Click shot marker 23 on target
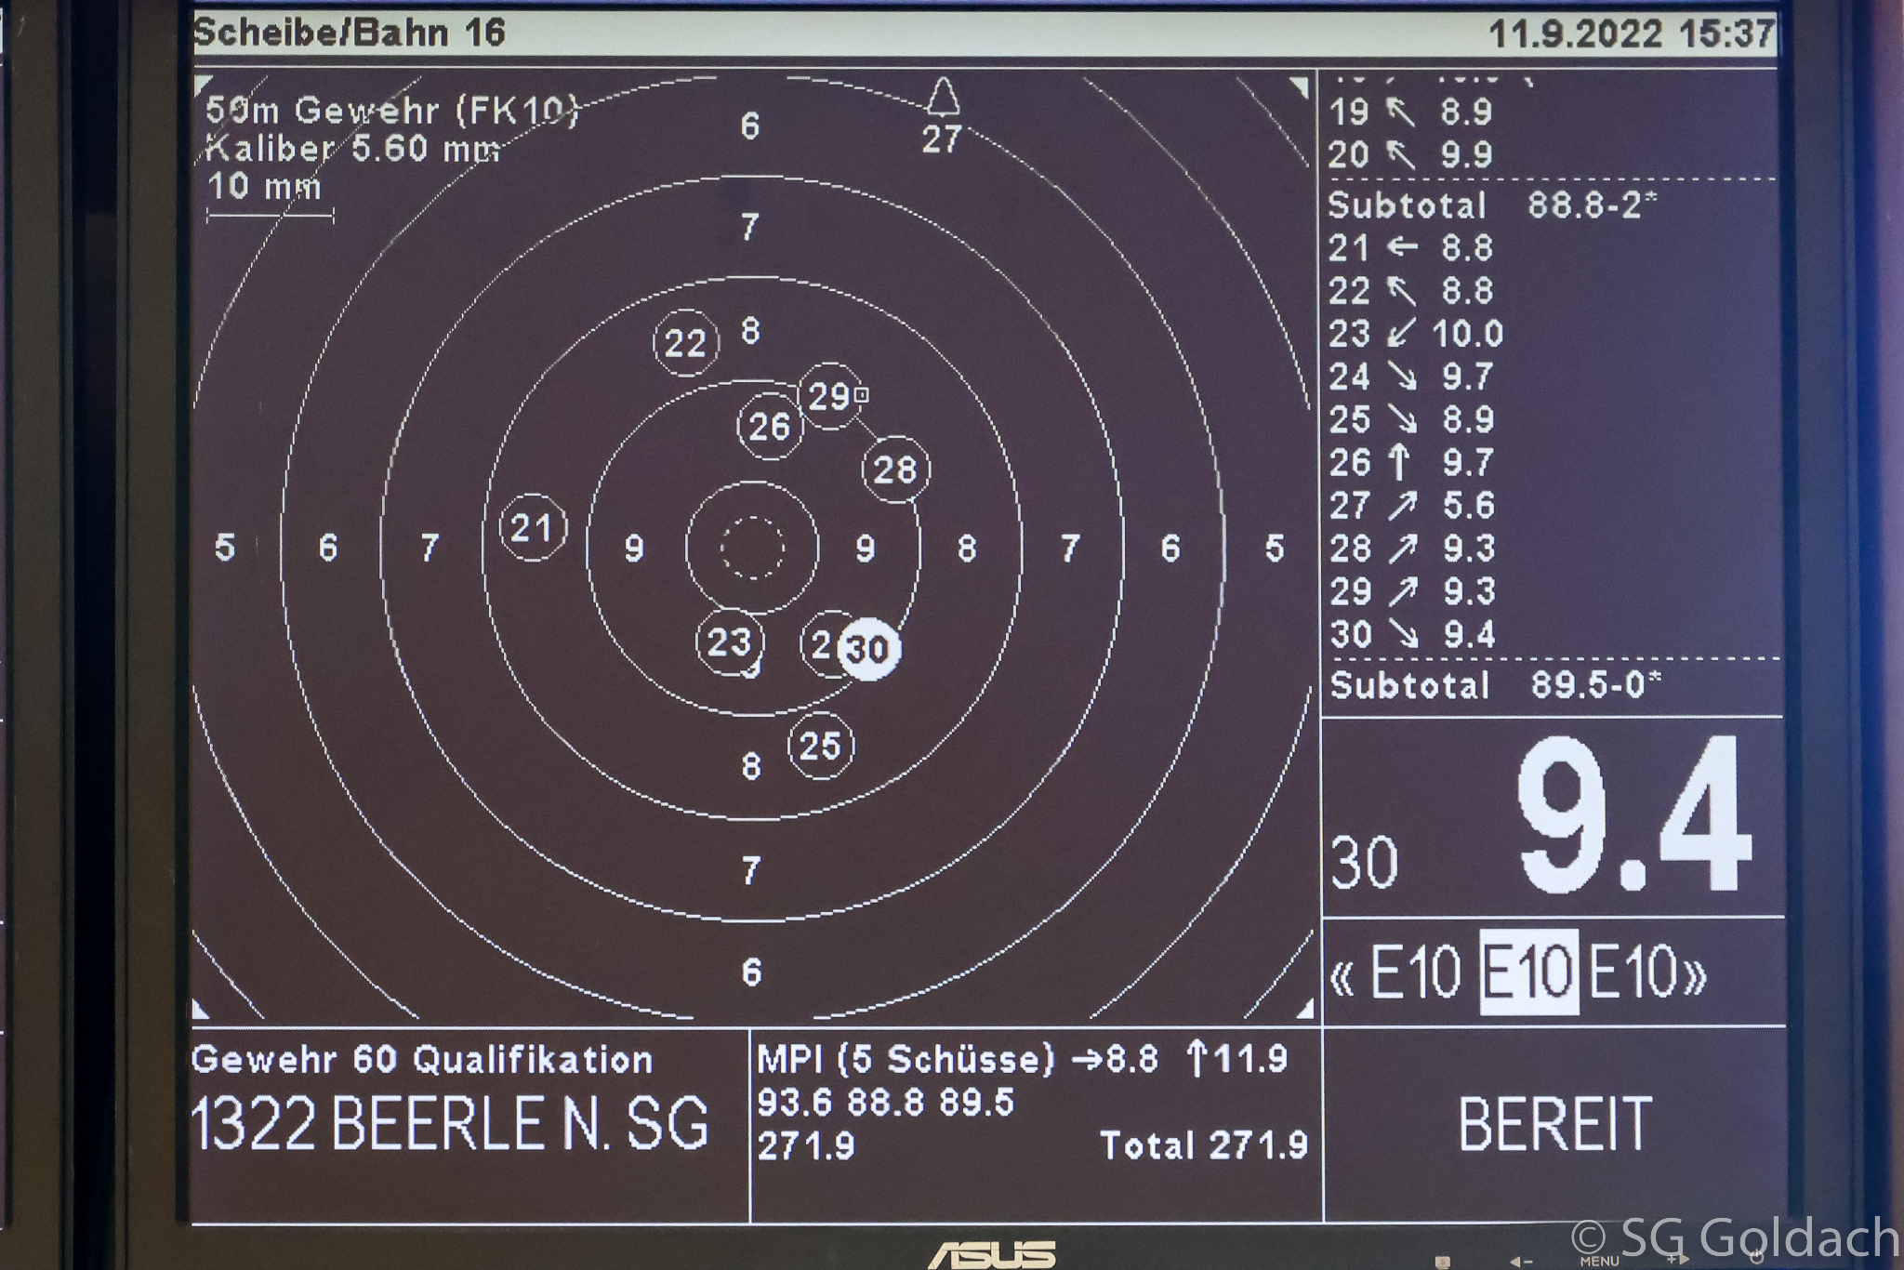The width and height of the screenshot is (1904, 1270). click(730, 642)
